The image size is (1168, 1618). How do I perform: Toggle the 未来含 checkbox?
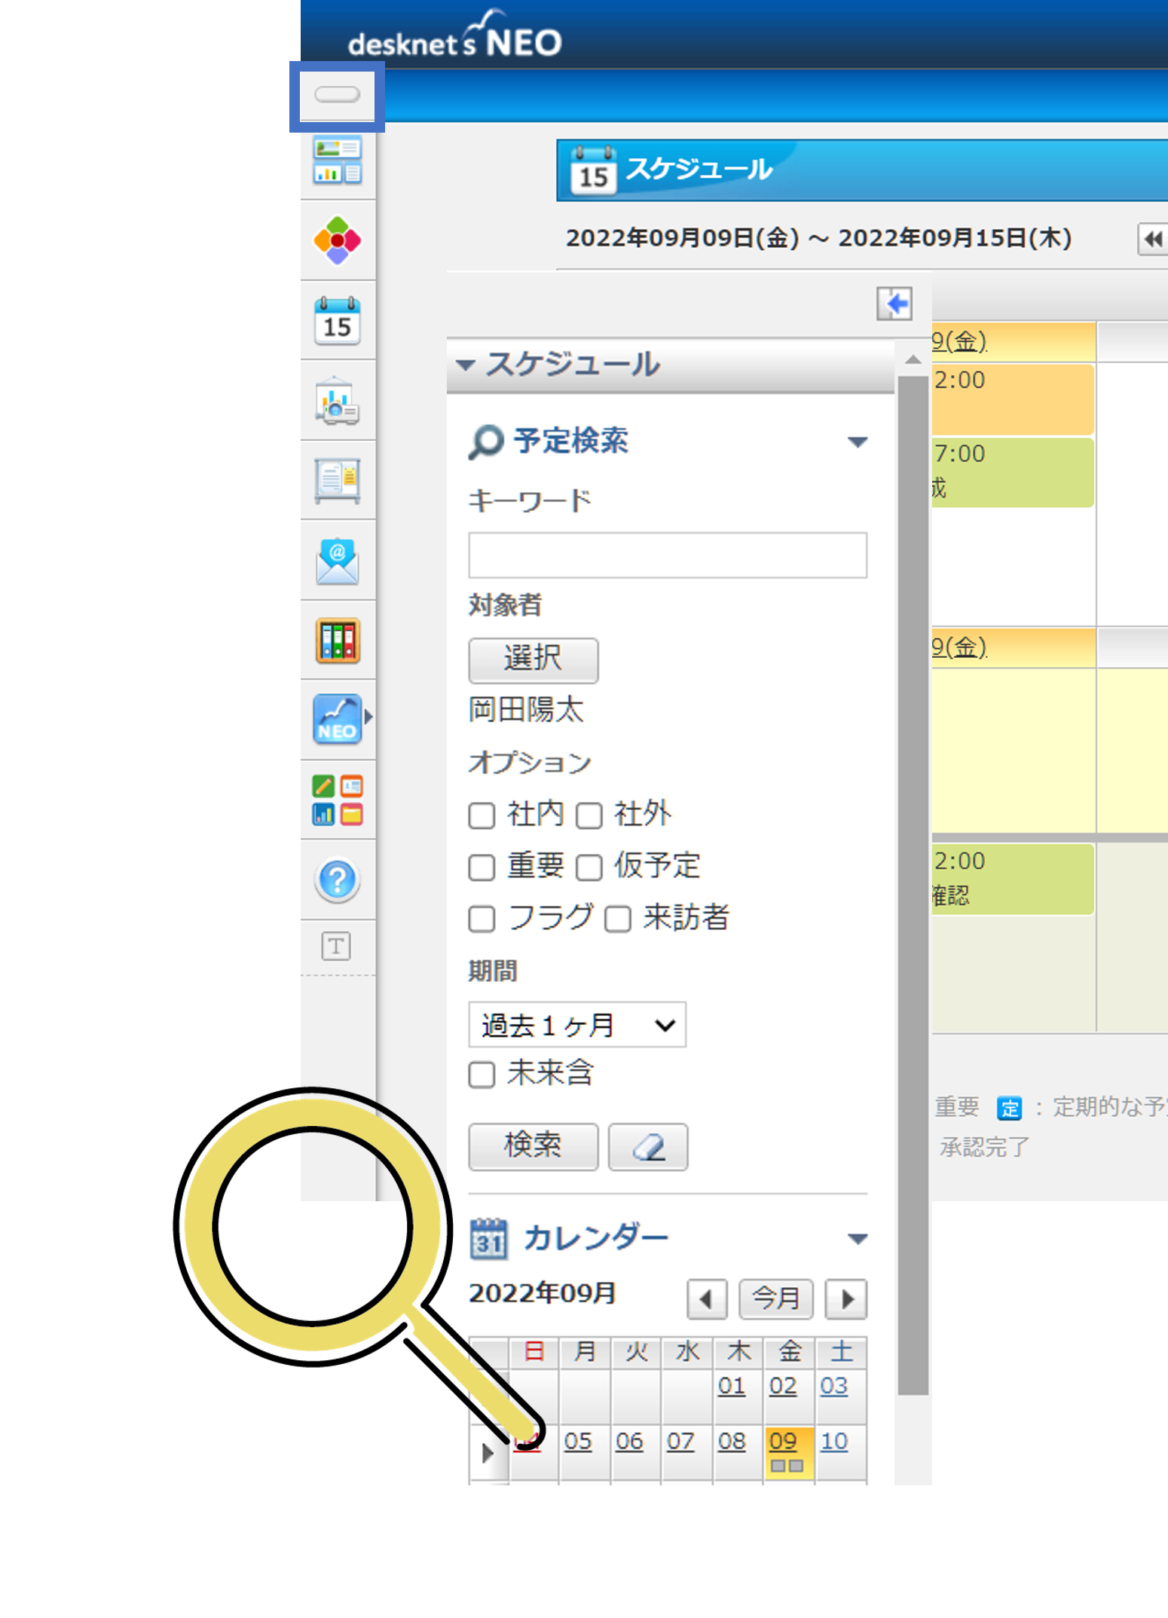coord(482,1075)
